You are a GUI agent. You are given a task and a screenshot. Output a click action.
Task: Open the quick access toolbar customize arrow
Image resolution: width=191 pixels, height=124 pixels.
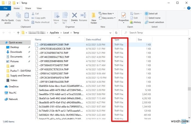coord(17,3)
